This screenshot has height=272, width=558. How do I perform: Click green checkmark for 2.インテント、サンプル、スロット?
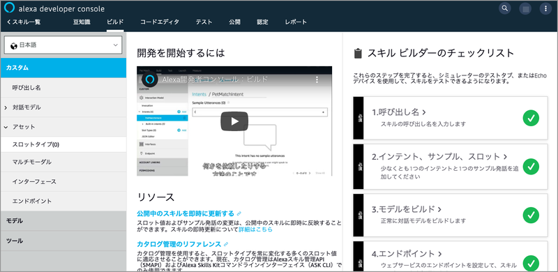531,166
